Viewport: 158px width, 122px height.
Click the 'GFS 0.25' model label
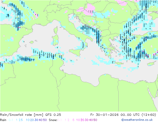pos(53,115)
